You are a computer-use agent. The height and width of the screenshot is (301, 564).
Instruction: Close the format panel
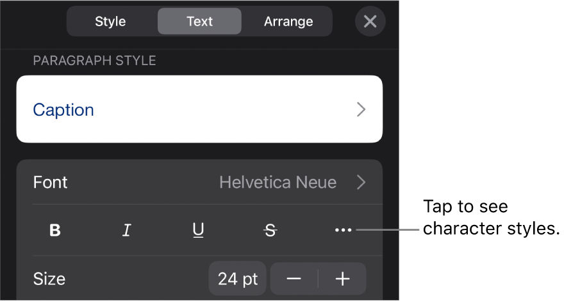click(x=370, y=21)
